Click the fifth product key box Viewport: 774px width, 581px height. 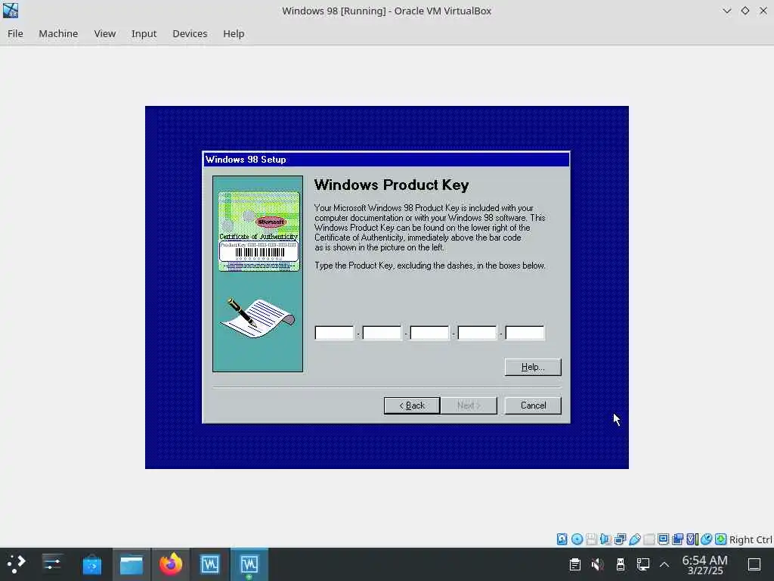point(525,333)
